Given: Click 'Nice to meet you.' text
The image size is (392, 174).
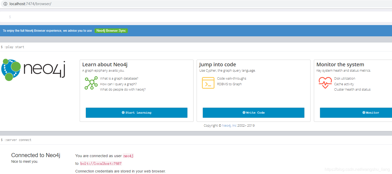Looking at the screenshot, I should pos(25,162).
